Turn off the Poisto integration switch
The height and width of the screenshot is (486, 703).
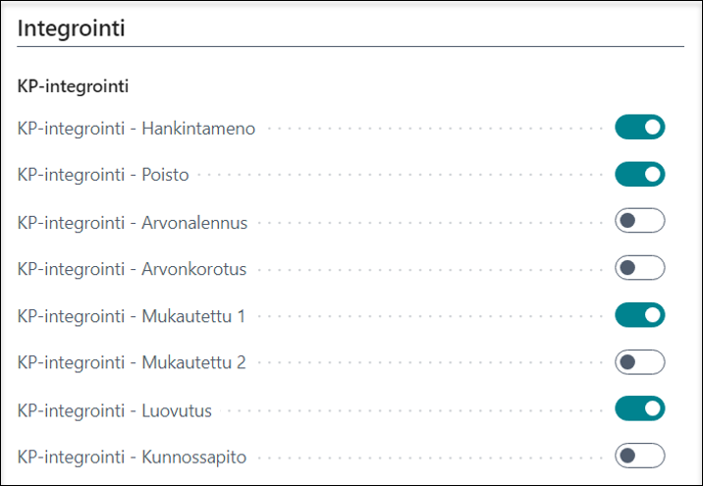(x=639, y=175)
